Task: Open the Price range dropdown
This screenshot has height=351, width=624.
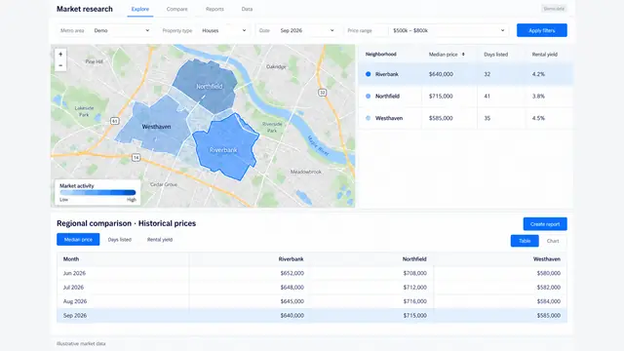Action: pos(448,30)
